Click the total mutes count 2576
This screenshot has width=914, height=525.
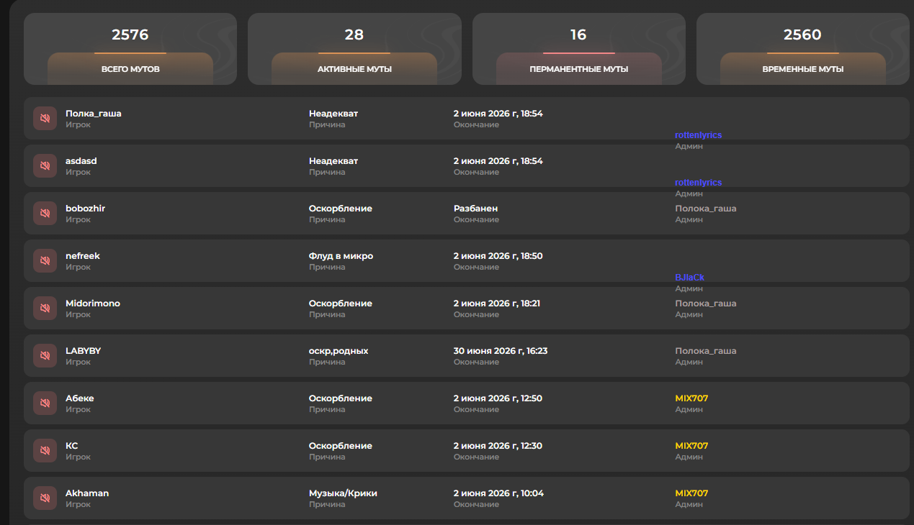click(x=130, y=35)
